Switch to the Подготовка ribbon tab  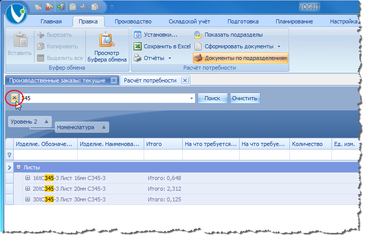click(243, 21)
